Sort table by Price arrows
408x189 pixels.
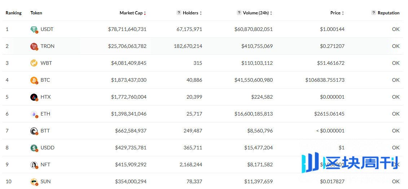pyautogui.click(x=343, y=13)
